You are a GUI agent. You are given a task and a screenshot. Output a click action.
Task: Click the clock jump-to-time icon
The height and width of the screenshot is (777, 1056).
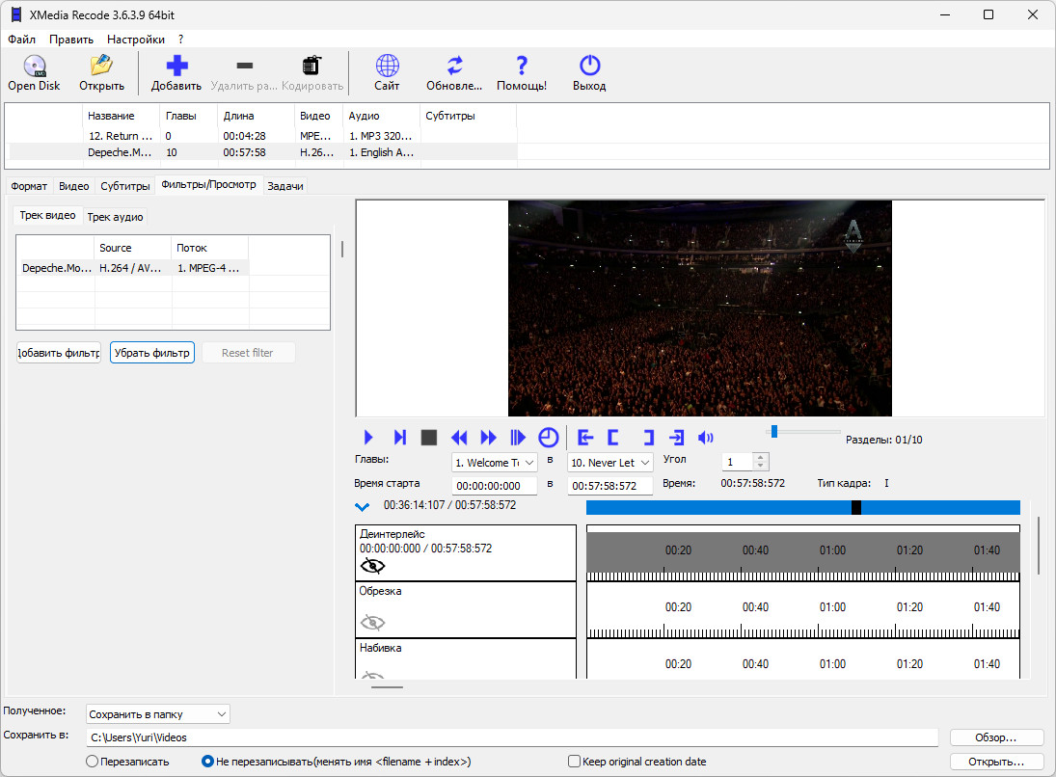click(549, 438)
